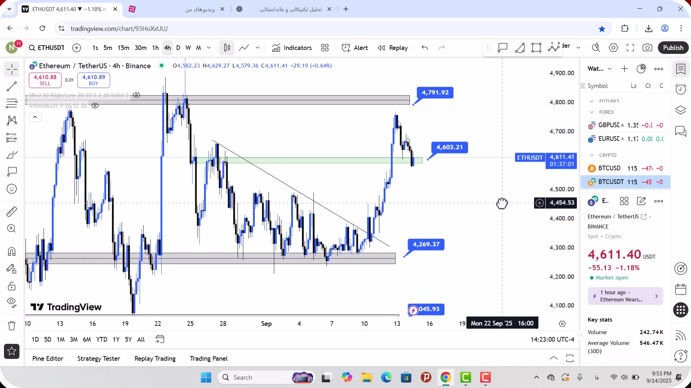Screen dimensions: 691x388
Task: Click the compare or add symbol plus
Action: [x=77, y=48]
